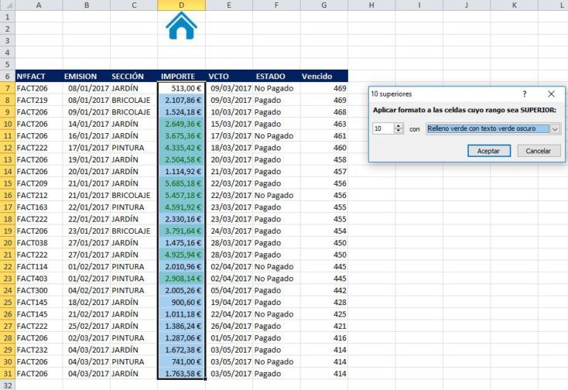Click FACT232 invoice cell
The height and width of the screenshot is (390, 568).
(x=39, y=350)
